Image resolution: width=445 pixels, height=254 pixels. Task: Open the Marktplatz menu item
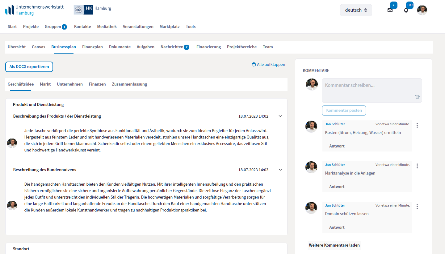(170, 27)
